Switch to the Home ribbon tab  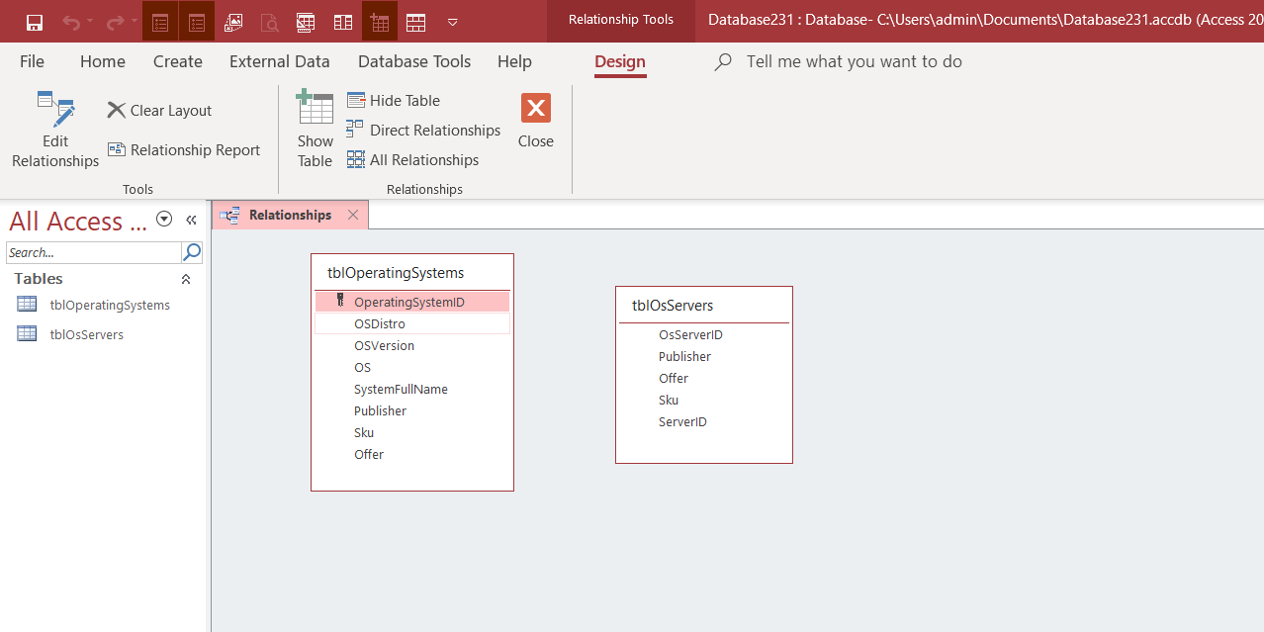click(103, 61)
